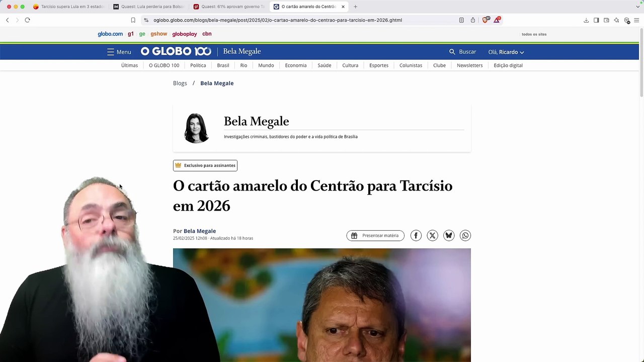The height and width of the screenshot is (362, 644).
Task: Open globoplay link
Action: (185, 34)
